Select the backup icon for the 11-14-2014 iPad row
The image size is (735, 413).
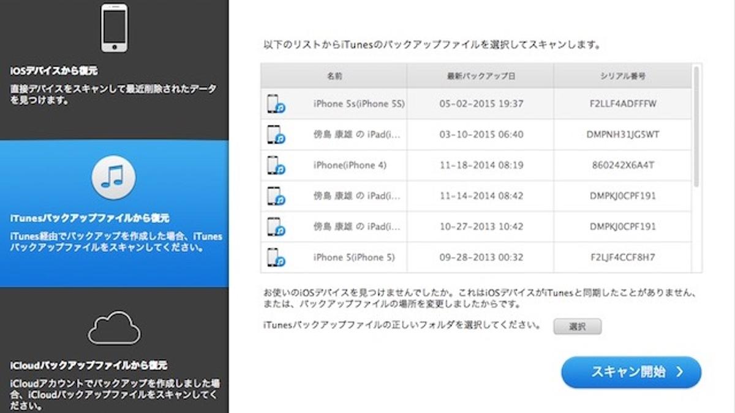pyautogui.click(x=276, y=196)
